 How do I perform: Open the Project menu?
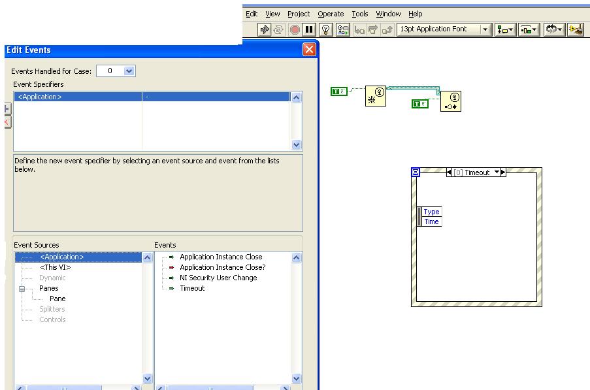(x=299, y=14)
